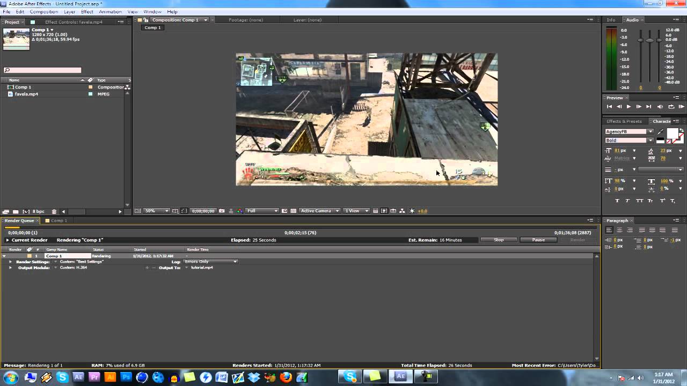Open the white fill color swatch
Screen dimensions: 687x386
pyautogui.click(x=671, y=134)
